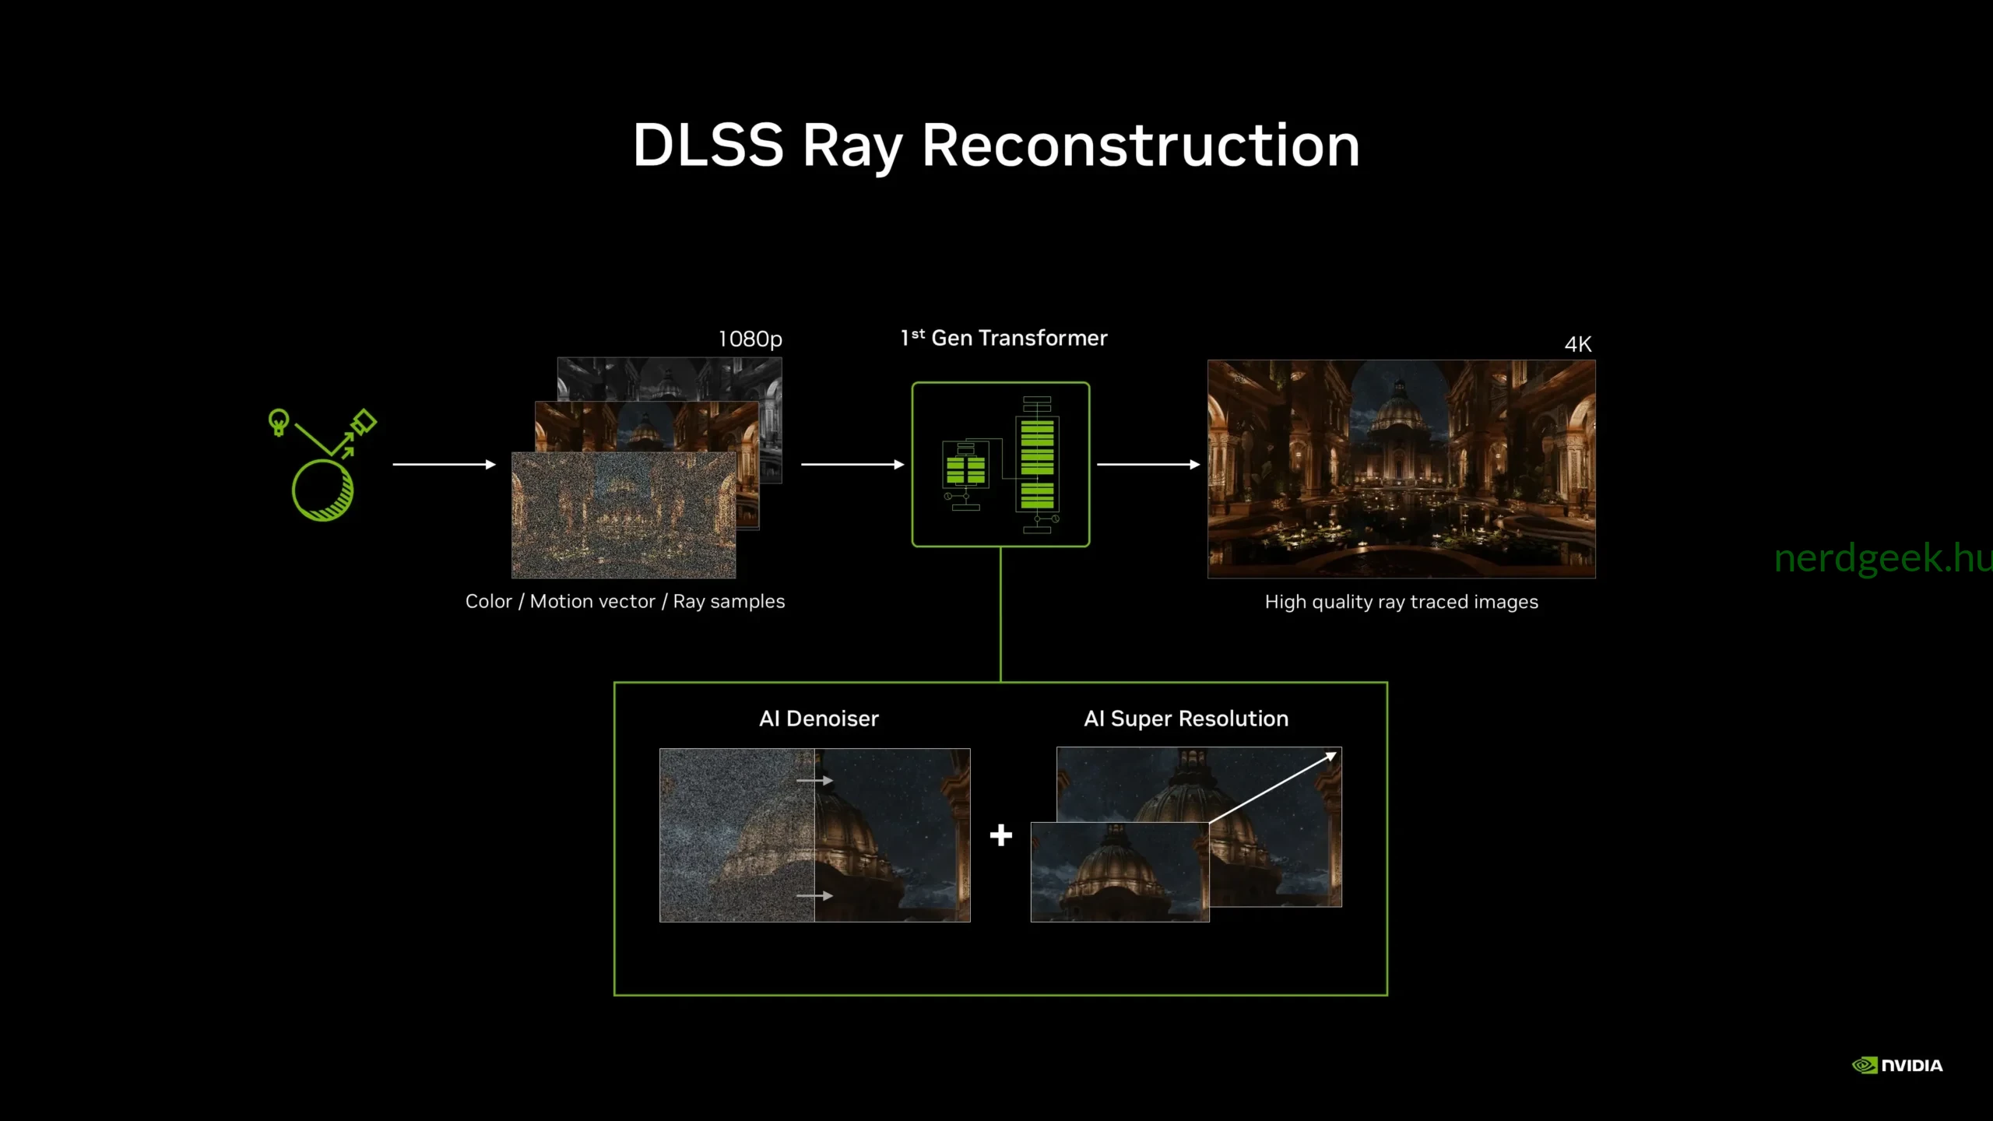Select the small low-resolution dome image

pos(1120,872)
